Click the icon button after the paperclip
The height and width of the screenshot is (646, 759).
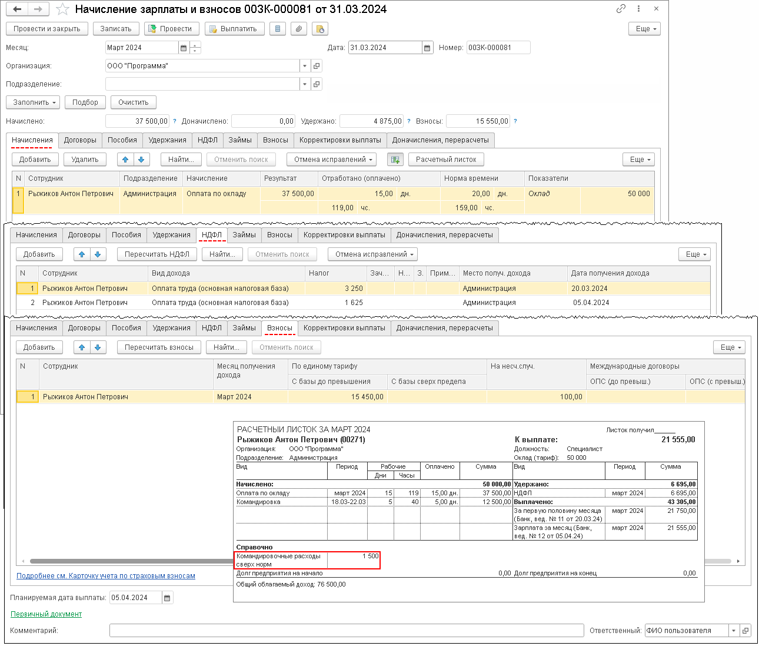click(x=319, y=29)
